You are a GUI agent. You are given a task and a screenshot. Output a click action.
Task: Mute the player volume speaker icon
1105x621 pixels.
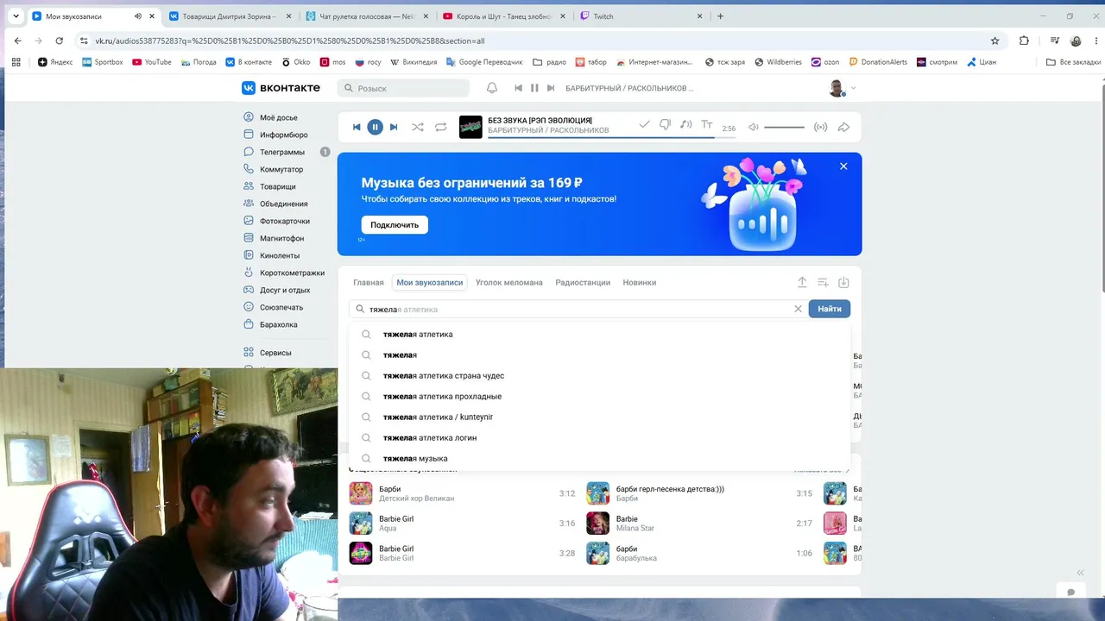tap(754, 128)
